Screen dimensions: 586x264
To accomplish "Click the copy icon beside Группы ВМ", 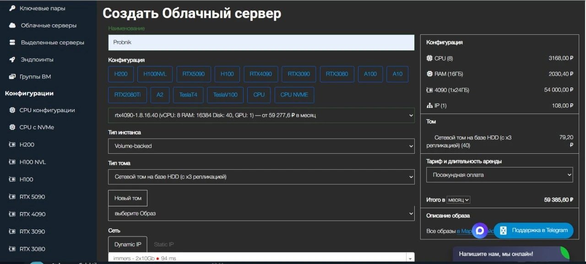I will pyautogui.click(x=12, y=76).
